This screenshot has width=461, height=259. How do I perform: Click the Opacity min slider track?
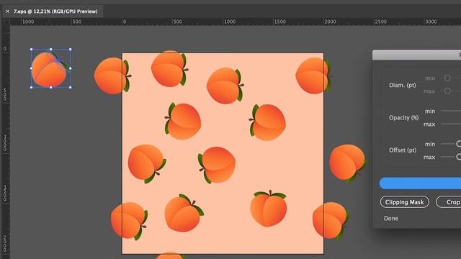point(451,111)
